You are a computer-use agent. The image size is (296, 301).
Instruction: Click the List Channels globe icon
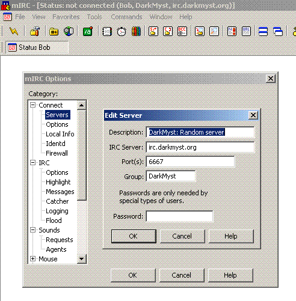point(69,31)
